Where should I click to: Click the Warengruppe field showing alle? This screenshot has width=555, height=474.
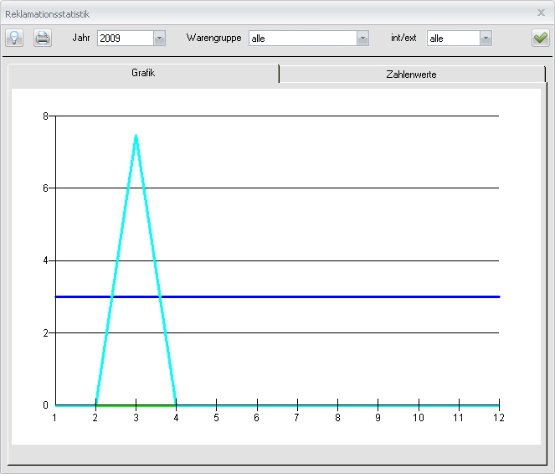tap(302, 38)
